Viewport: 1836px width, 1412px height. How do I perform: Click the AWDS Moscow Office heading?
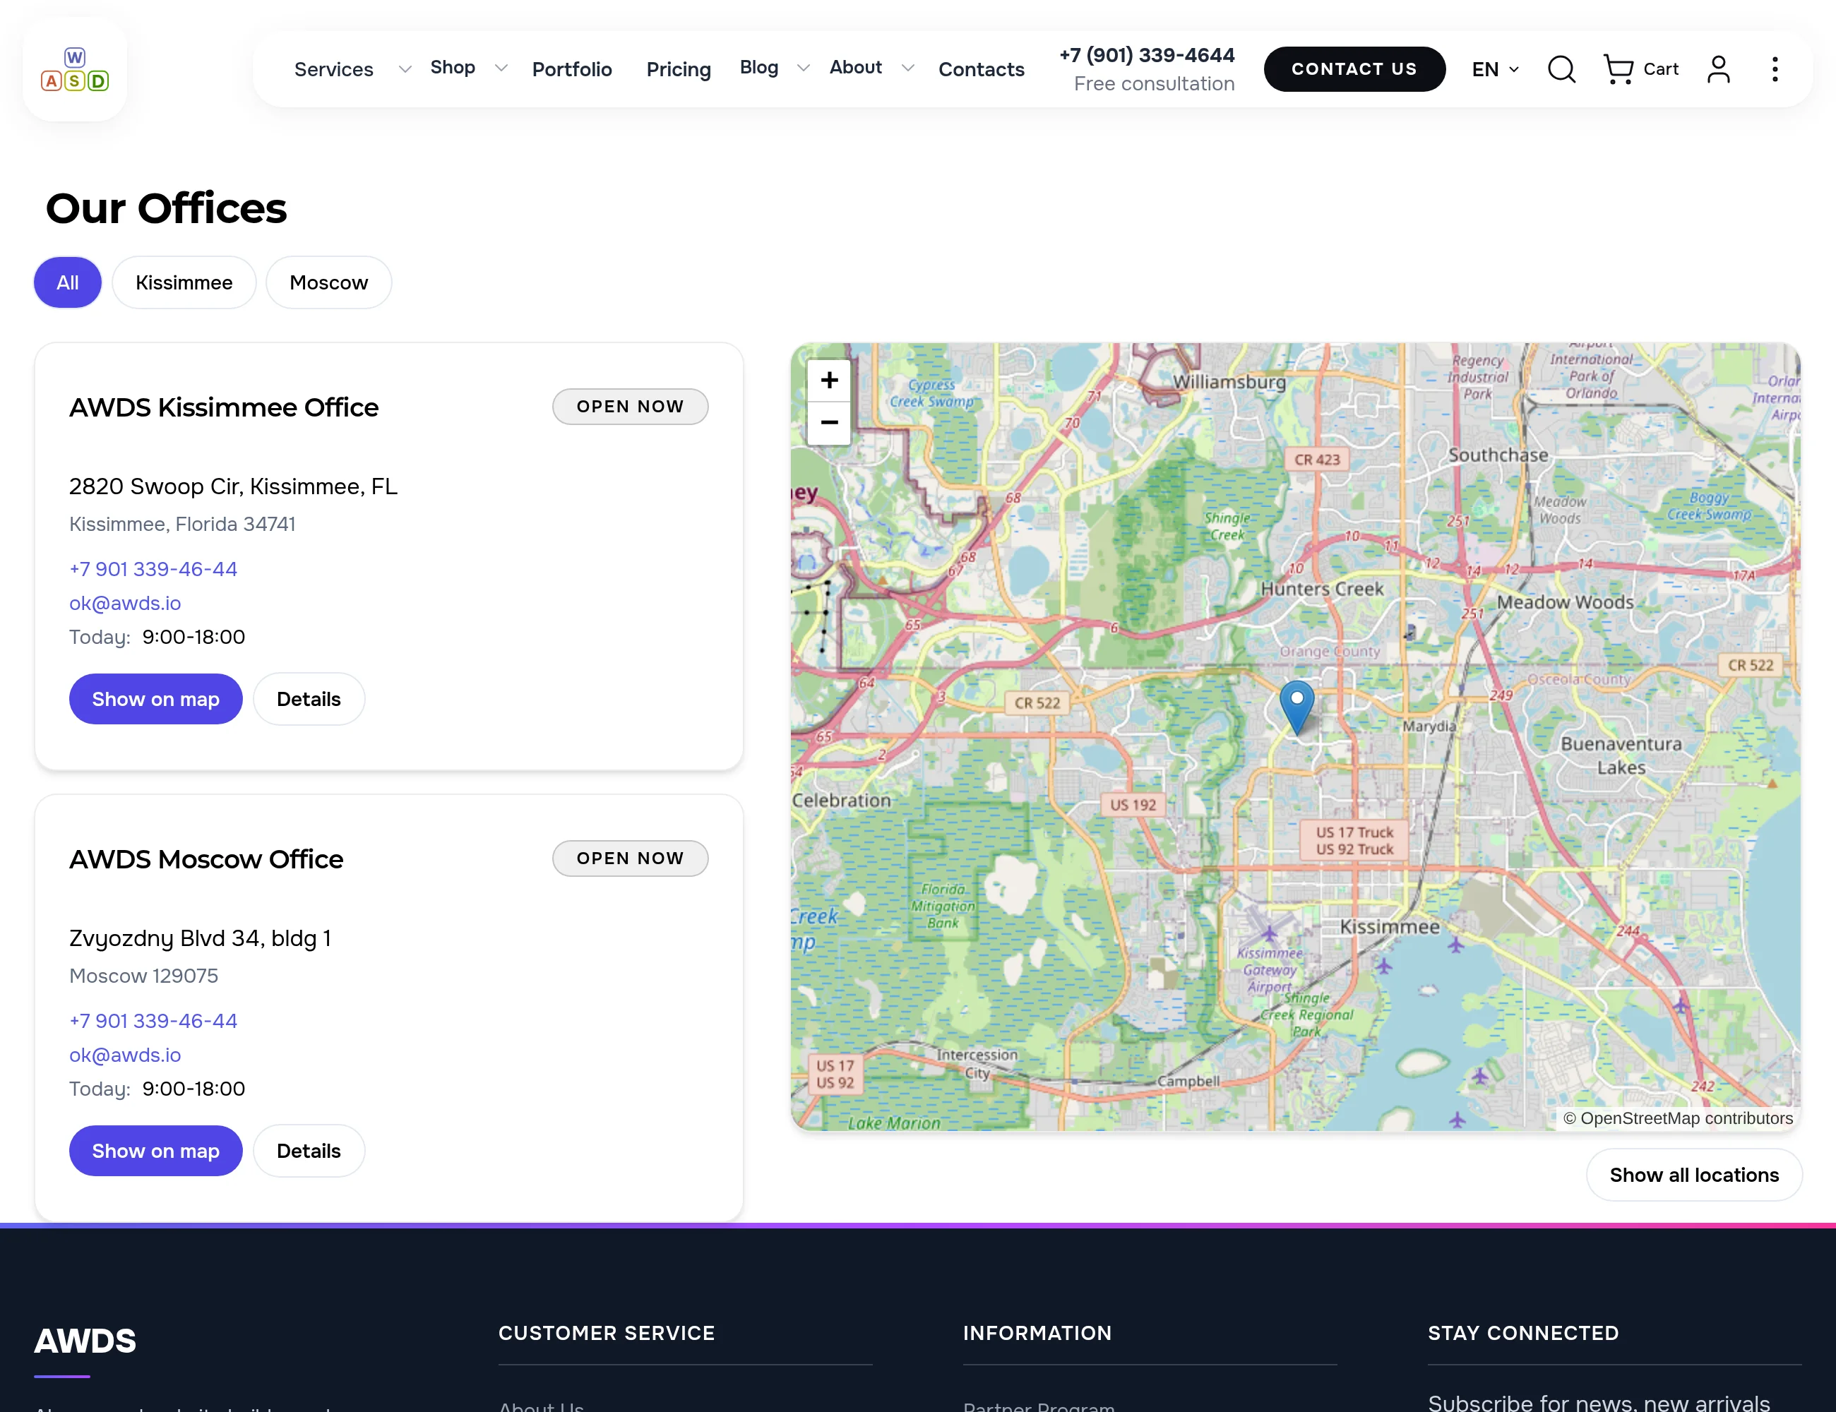click(x=206, y=859)
